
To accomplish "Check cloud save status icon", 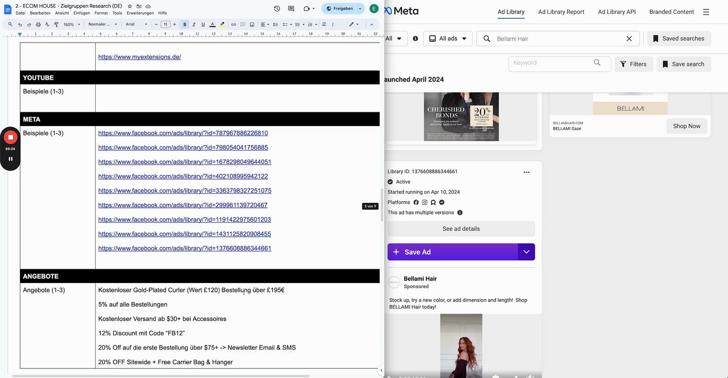I will (148, 6).
